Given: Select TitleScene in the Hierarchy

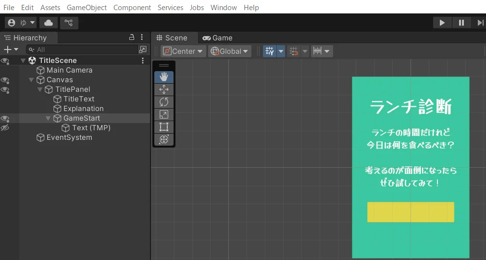Looking at the screenshot, I should pyautogui.click(x=58, y=61).
